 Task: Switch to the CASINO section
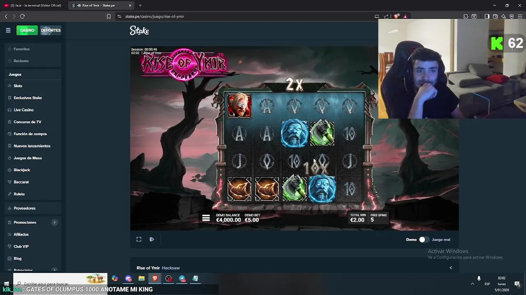pos(27,30)
